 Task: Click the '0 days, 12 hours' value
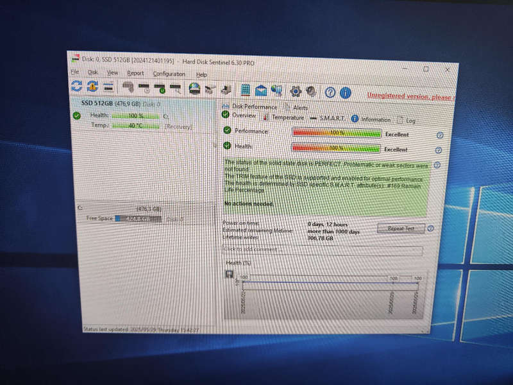[x=328, y=224]
